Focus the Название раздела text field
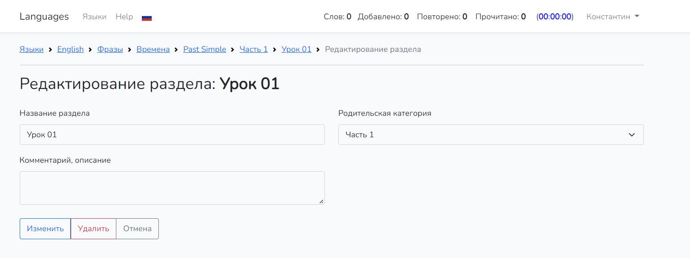The image size is (690, 258). click(x=172, y=135)
